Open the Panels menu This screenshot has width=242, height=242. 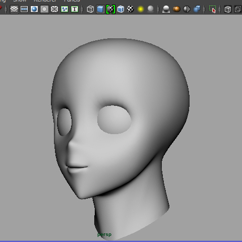tap(72, 1)
